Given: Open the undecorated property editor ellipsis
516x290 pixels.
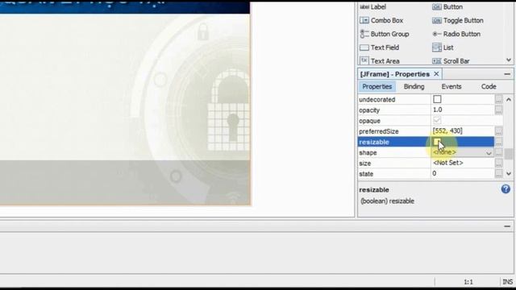Looking at the screenshot, I should (x=499, y=99).
